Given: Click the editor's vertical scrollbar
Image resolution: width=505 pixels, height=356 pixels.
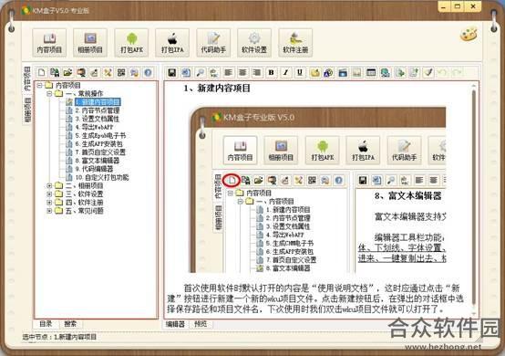Looking at the screenshot, I should [x=474, y=199].
